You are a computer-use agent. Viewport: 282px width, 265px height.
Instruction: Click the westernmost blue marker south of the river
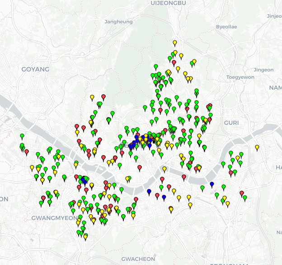click(83, 180)
